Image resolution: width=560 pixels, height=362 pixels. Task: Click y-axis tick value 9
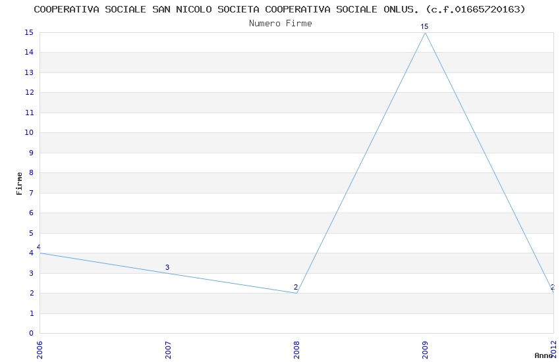pyautogui.click(x=32, y=153)
